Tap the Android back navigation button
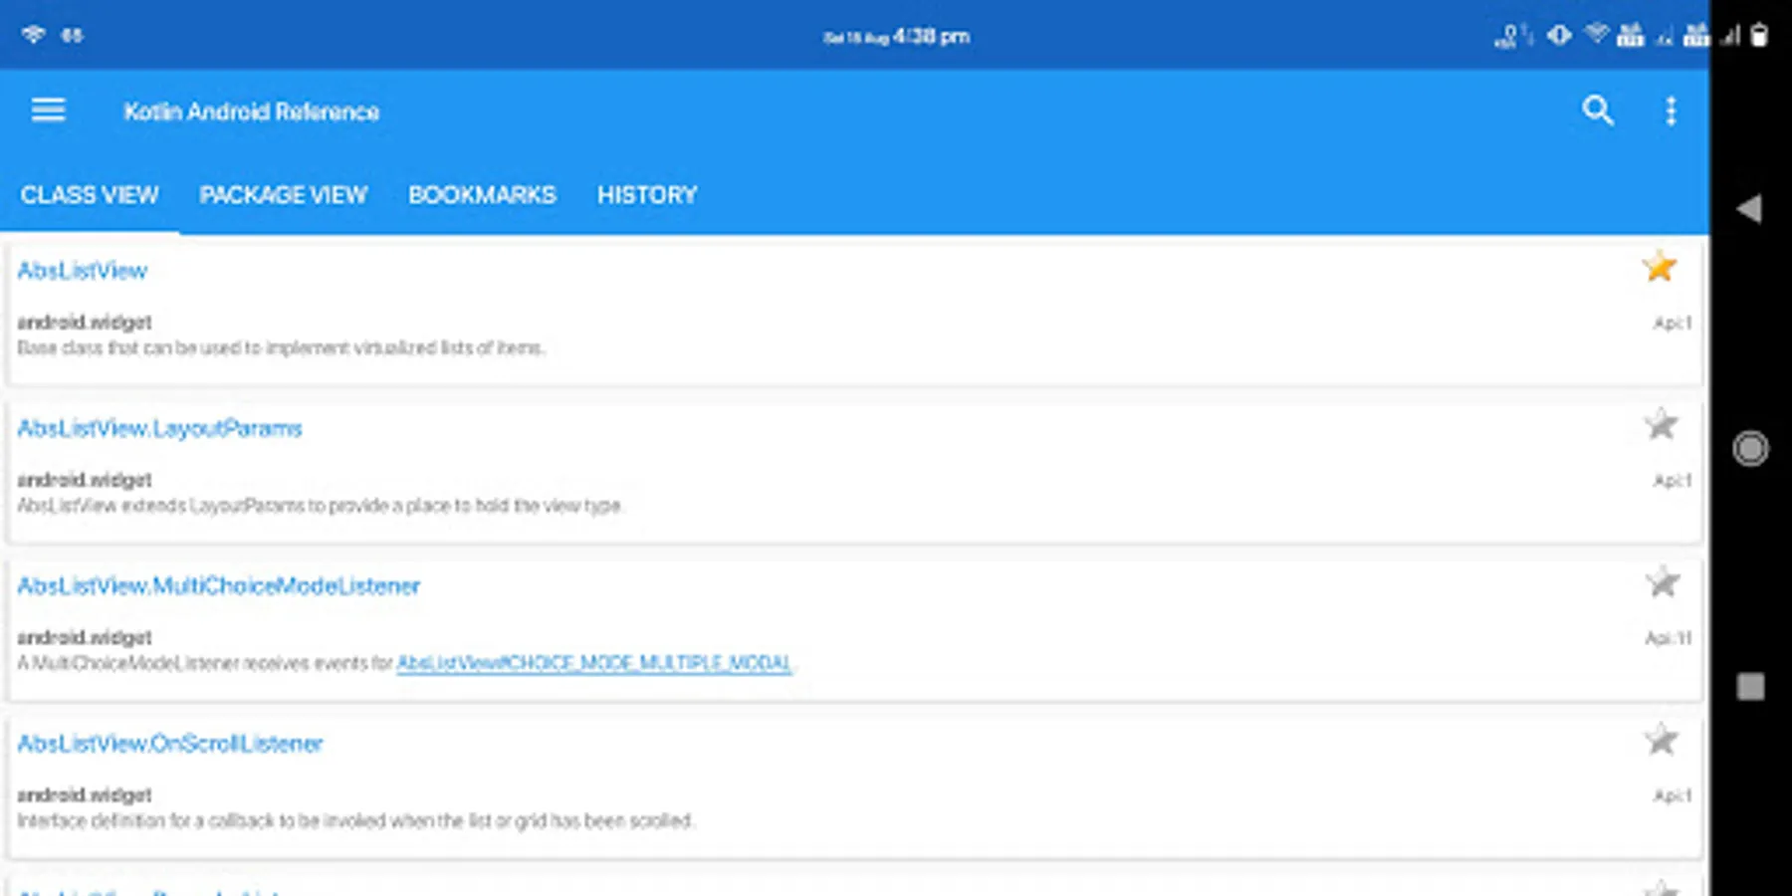Screen dimensions: 1792x896 pyautogui.click(x=1749, y=209)
